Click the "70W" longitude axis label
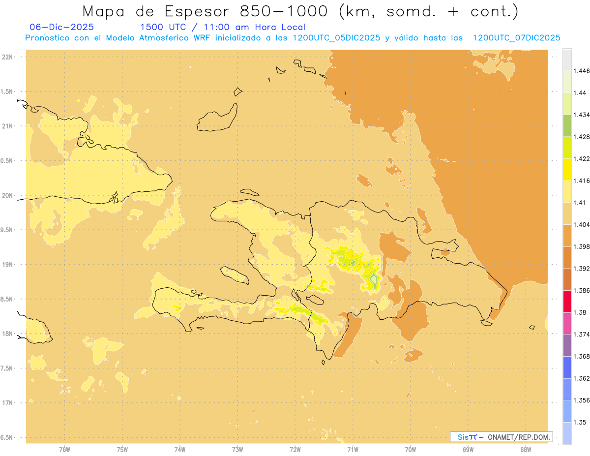Image resolution: width=590 pixels, height=456 pixels. (411, 449)
